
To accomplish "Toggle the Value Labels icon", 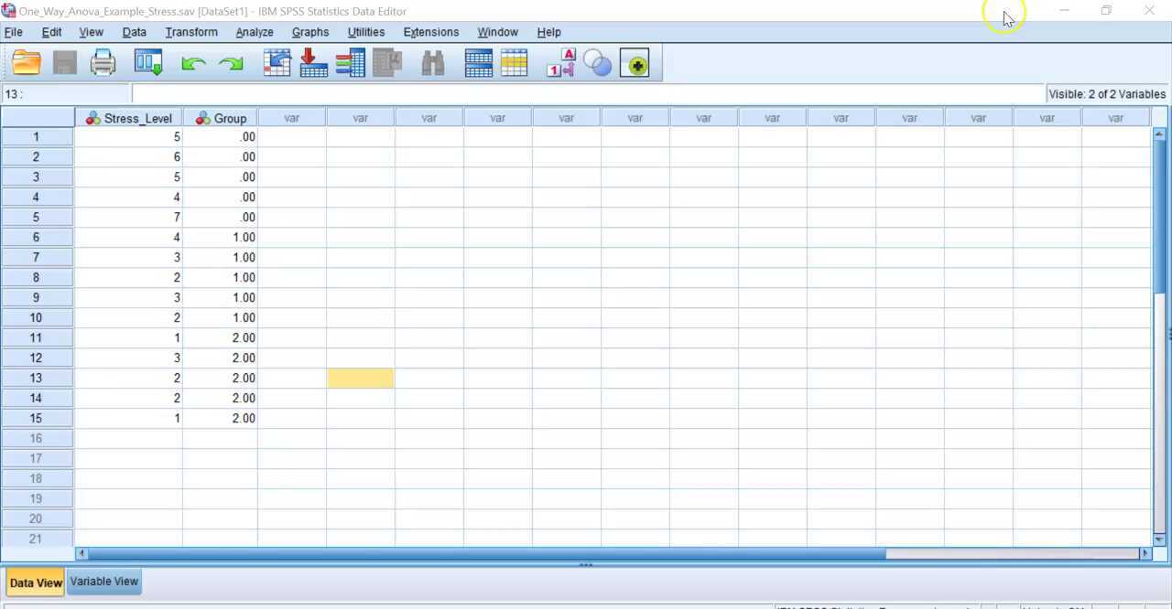I will (560, 62).
